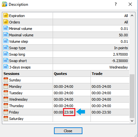Viewport: 138px width, 137px height.
Task: Click the scrollbar down arrow
Action: coord(132,121)
